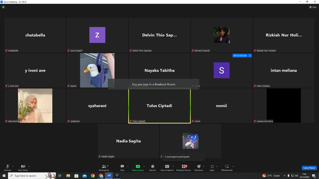The height and width of the screenshot is (179, 319).
Task: Click the green Share Screen icon
Action: [138, 167]
